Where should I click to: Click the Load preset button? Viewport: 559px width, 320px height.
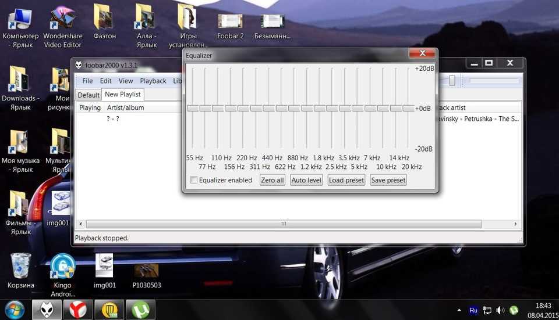(346, 180)
